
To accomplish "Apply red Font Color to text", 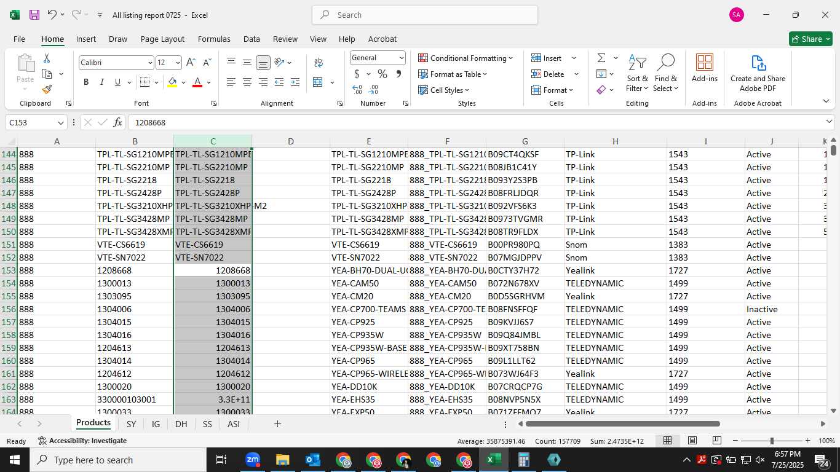I will tap(197, 82).
